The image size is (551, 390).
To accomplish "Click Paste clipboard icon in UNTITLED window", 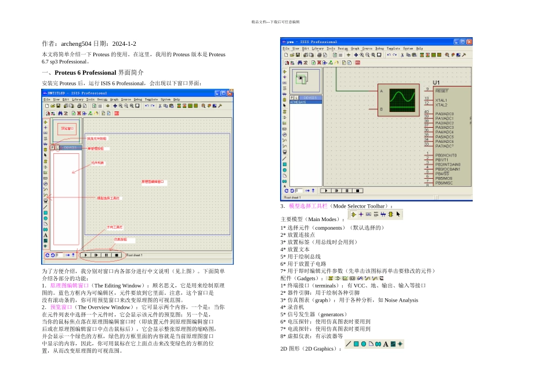I will tap(171, 106).
